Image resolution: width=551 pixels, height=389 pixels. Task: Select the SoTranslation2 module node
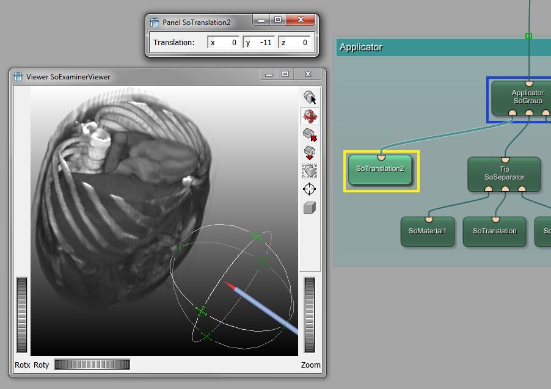[x=381, y=169]
